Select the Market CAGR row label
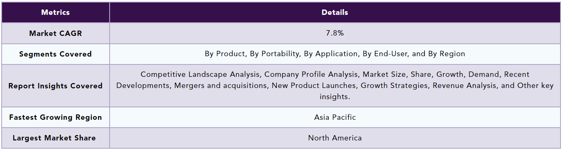 55,33
